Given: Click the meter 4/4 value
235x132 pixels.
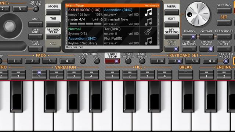Looking at the screenshot, I should (x=76, y=19).
